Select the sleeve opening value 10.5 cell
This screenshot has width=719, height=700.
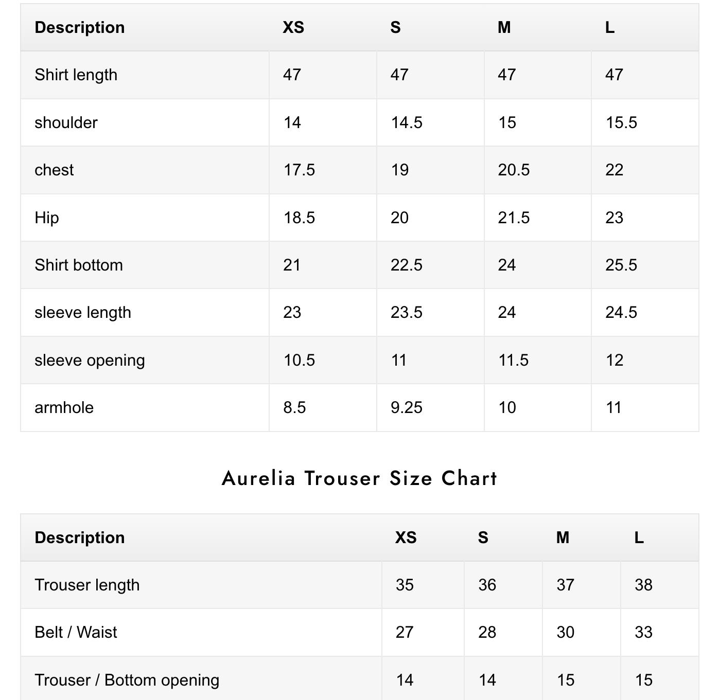point(299,361)
